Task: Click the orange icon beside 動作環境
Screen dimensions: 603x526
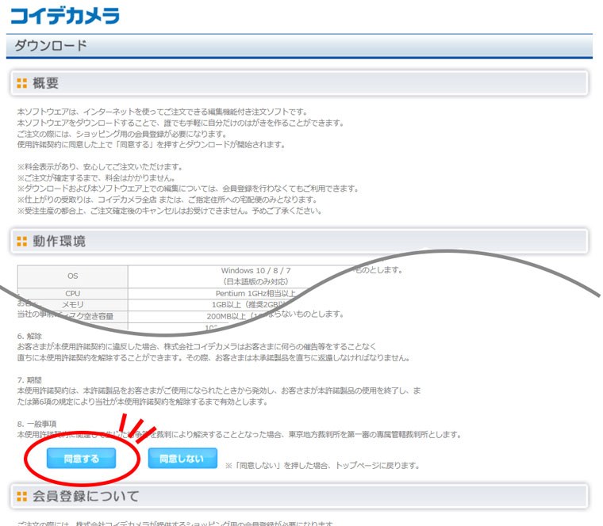Action: point(21,241)
